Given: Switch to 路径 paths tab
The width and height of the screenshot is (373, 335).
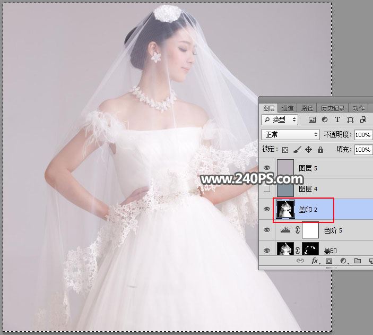Looking at the screenshot, I should (x=307, y=108).
